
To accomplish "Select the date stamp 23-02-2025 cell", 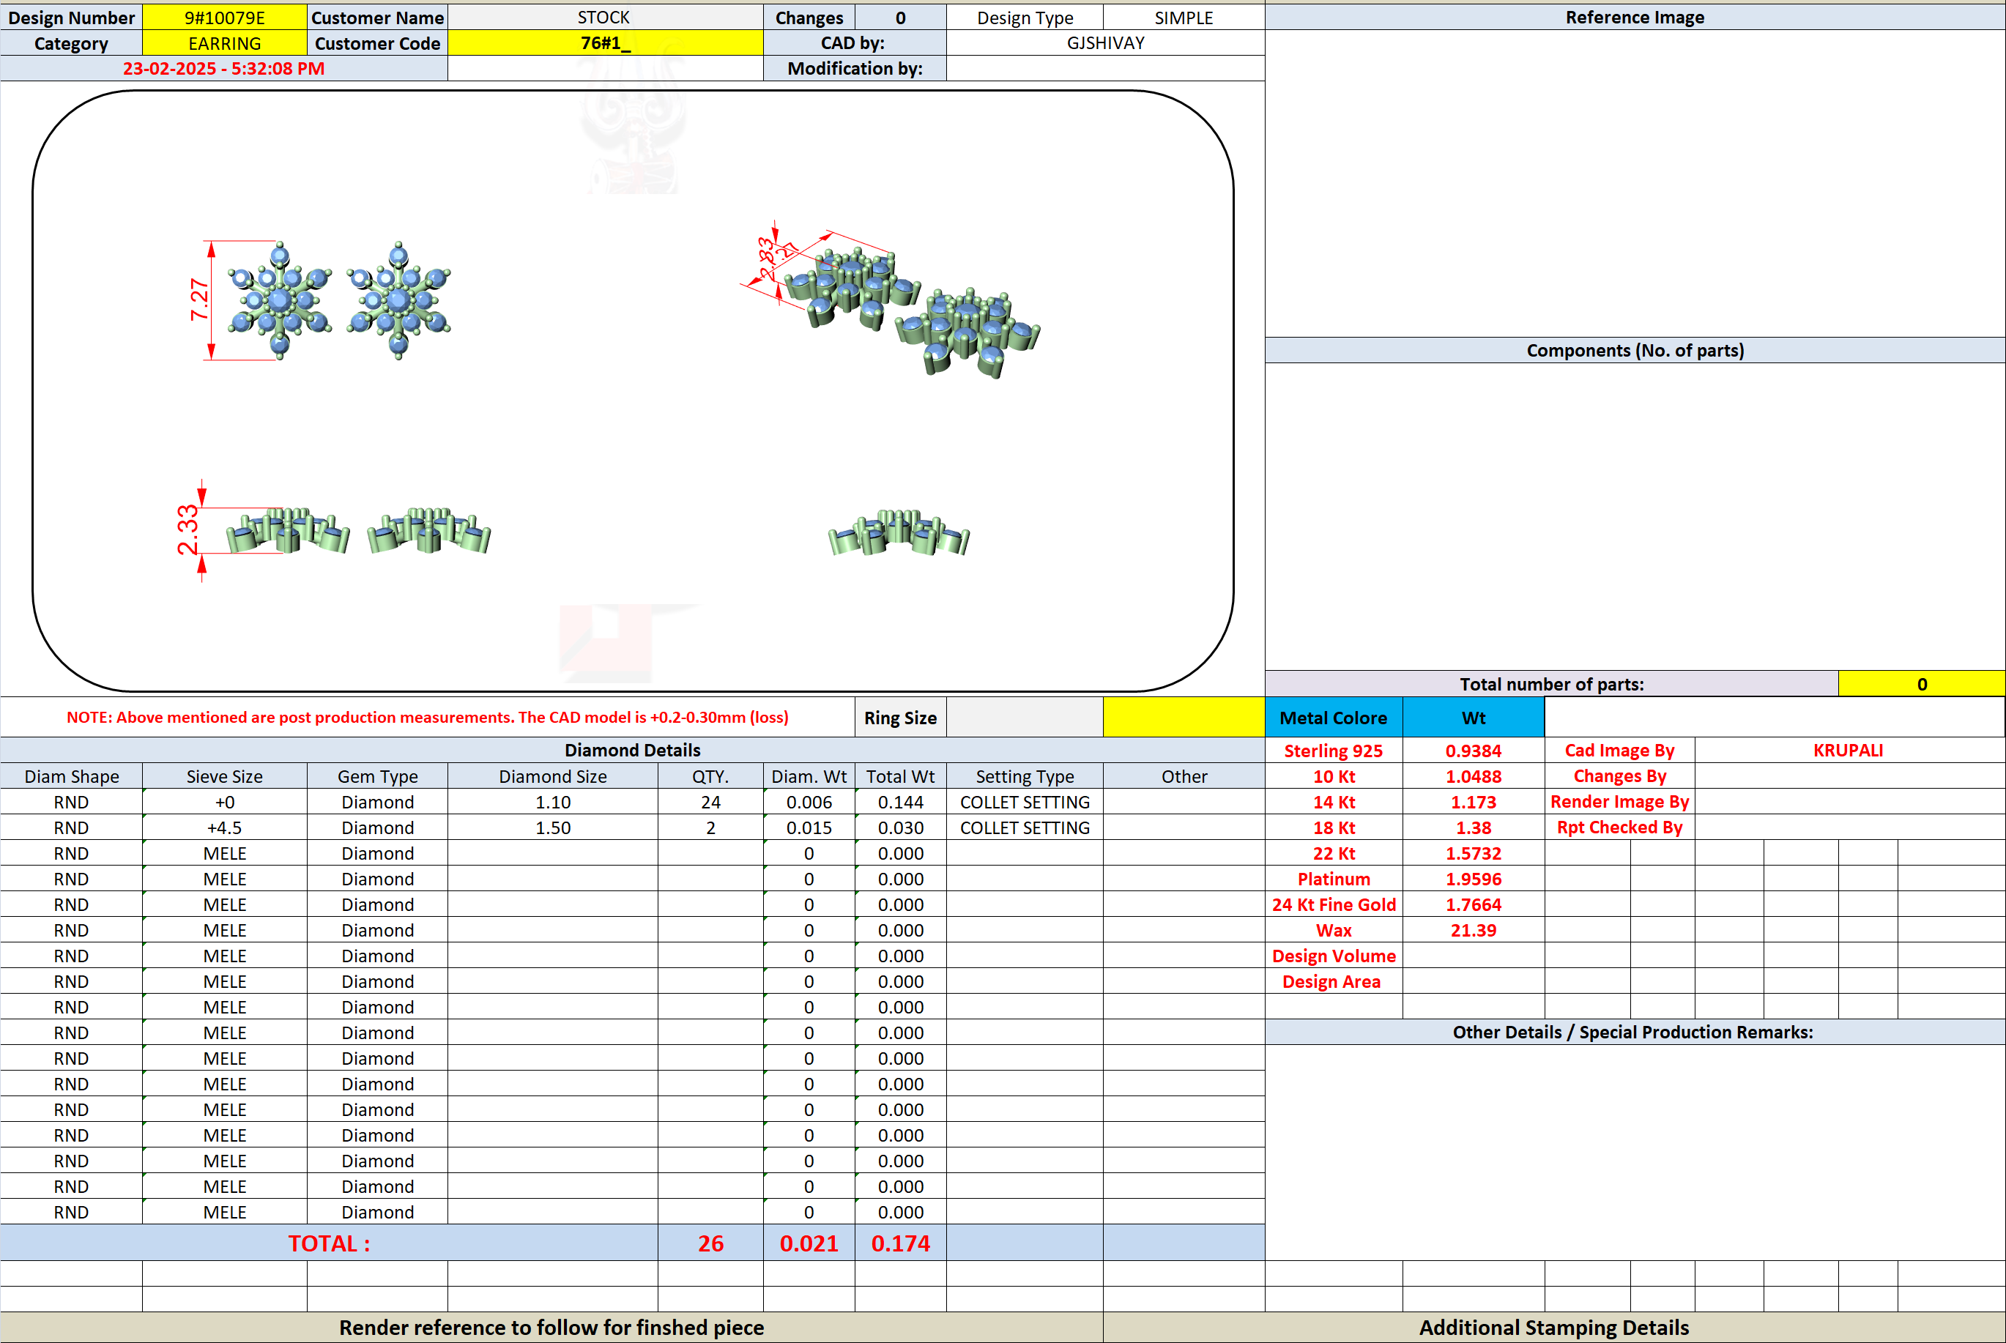I will tap(223, 69).
